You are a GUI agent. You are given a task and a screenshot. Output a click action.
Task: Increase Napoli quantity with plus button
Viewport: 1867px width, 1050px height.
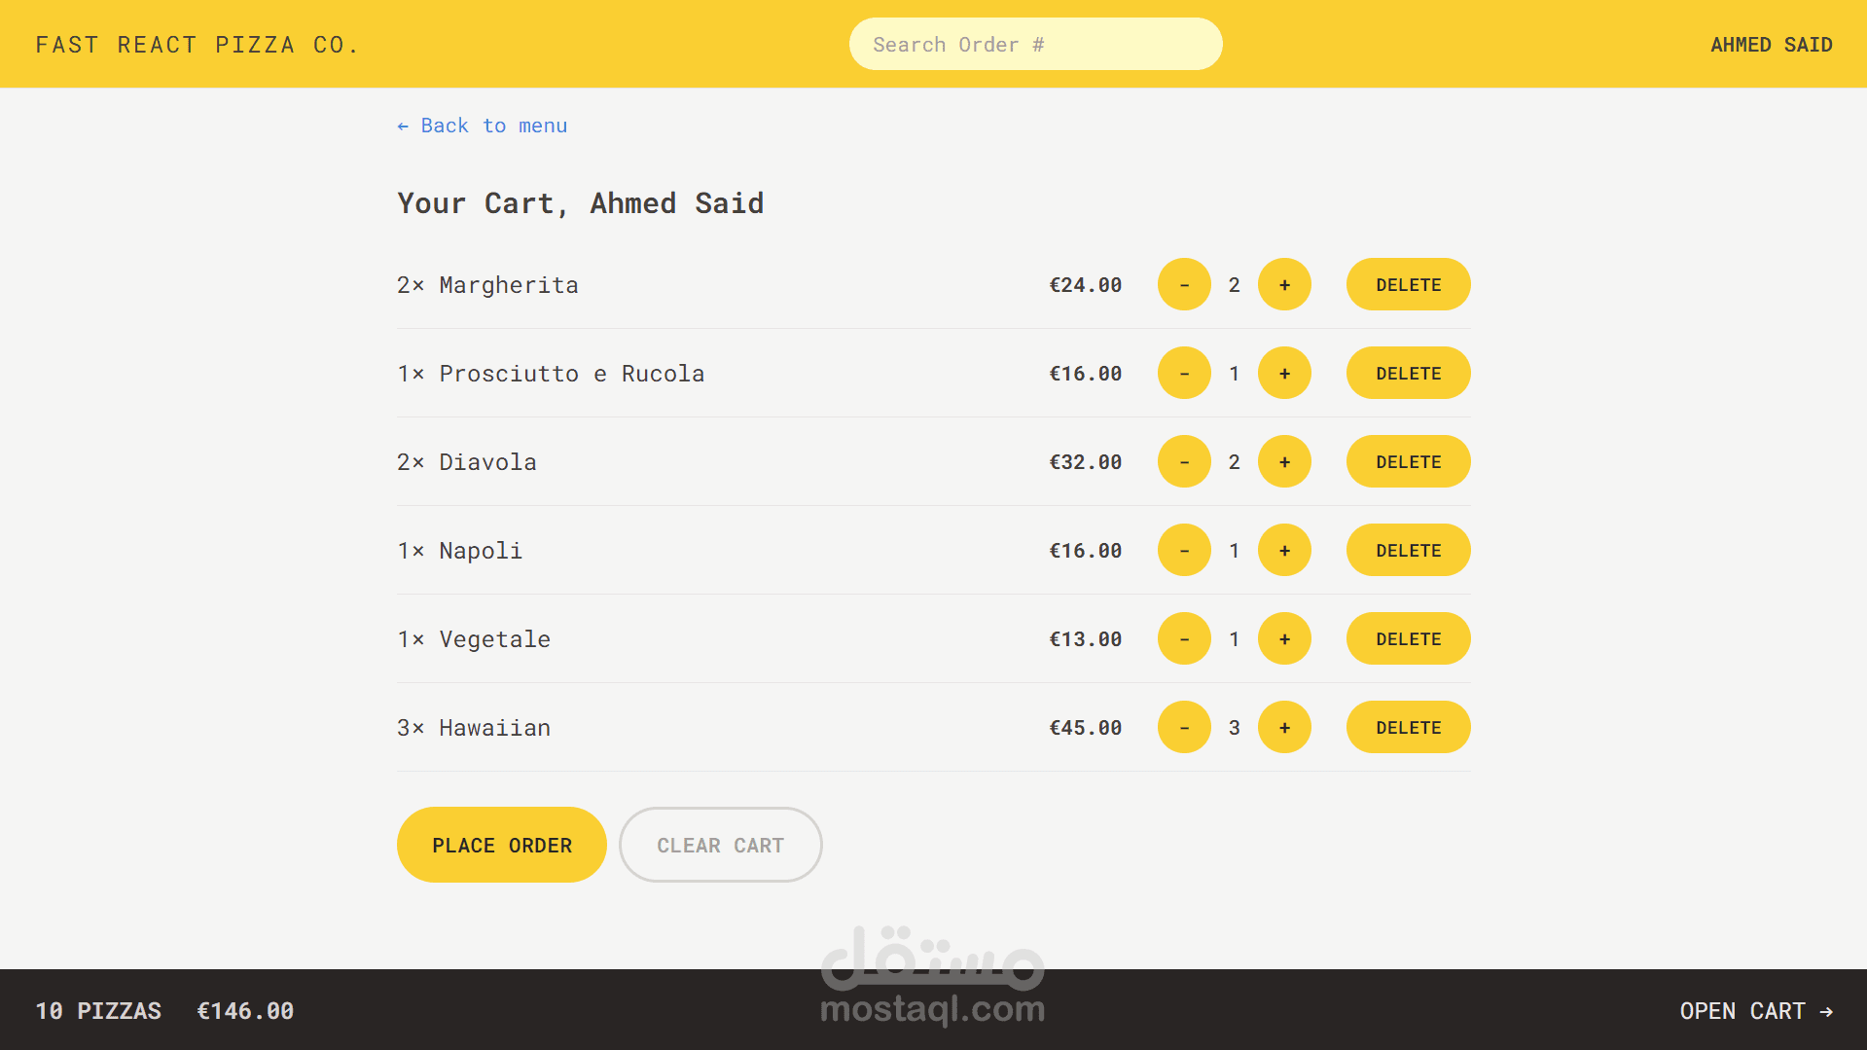[1284, 550]
